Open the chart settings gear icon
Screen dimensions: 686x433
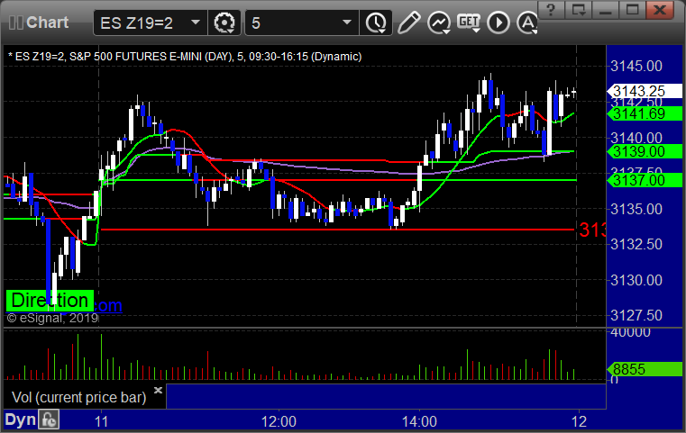click(x=224, y=23)
